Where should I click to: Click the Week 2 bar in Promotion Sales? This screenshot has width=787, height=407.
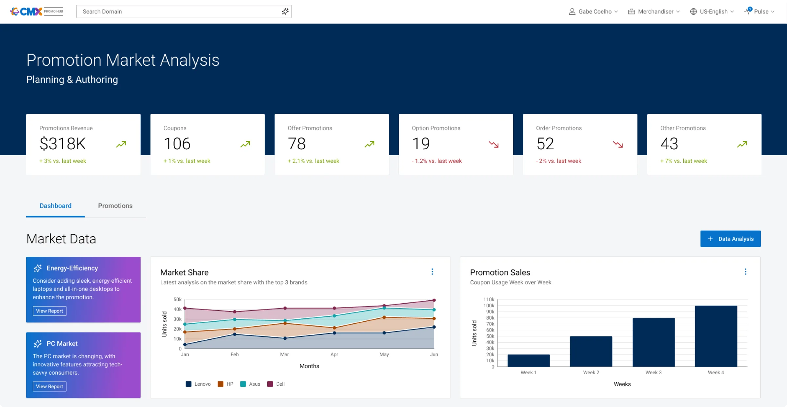tap(591, 351)
